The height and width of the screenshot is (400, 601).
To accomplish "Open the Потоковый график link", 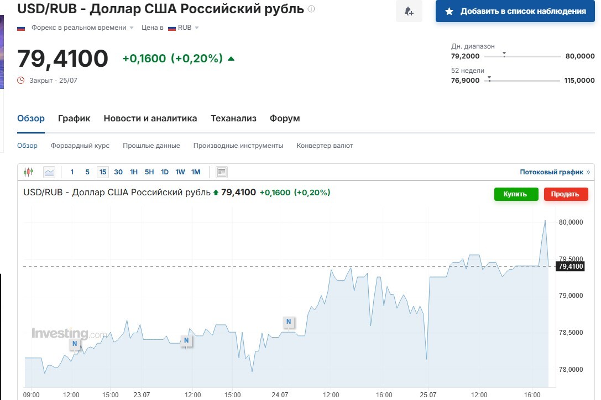I will point(555,172).
